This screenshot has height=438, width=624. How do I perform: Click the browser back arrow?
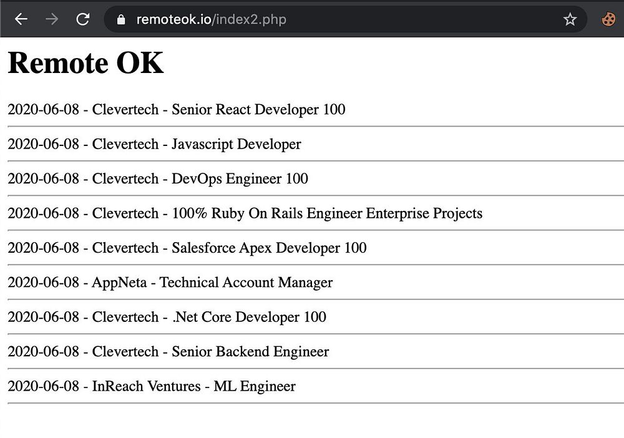coord(21,19)
